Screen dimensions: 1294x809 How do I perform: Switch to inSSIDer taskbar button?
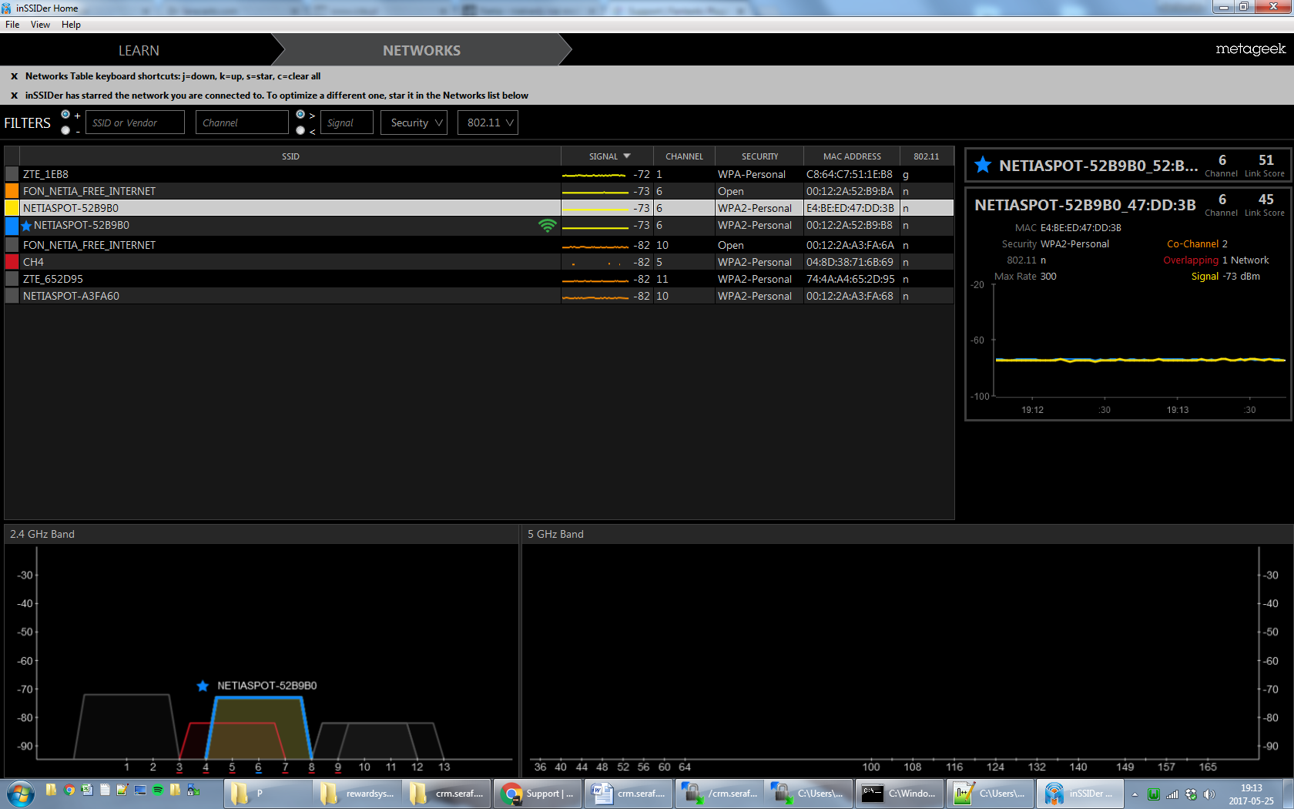1080,794
